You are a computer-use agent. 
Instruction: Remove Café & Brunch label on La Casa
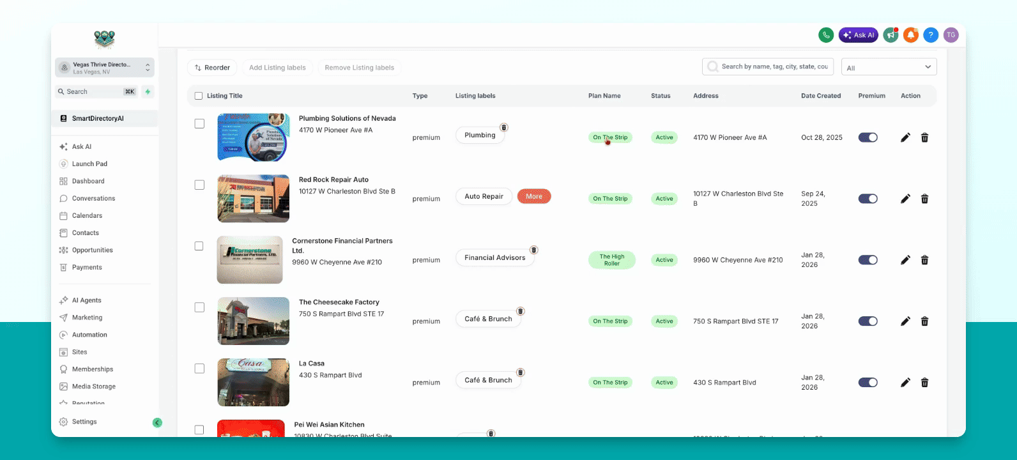pyautogui.click(x=521, y=372)
